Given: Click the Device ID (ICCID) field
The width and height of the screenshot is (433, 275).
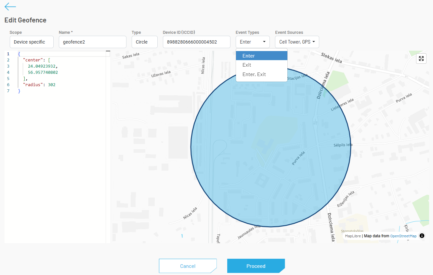Looking at the screenshot, I should click(197, 42).
